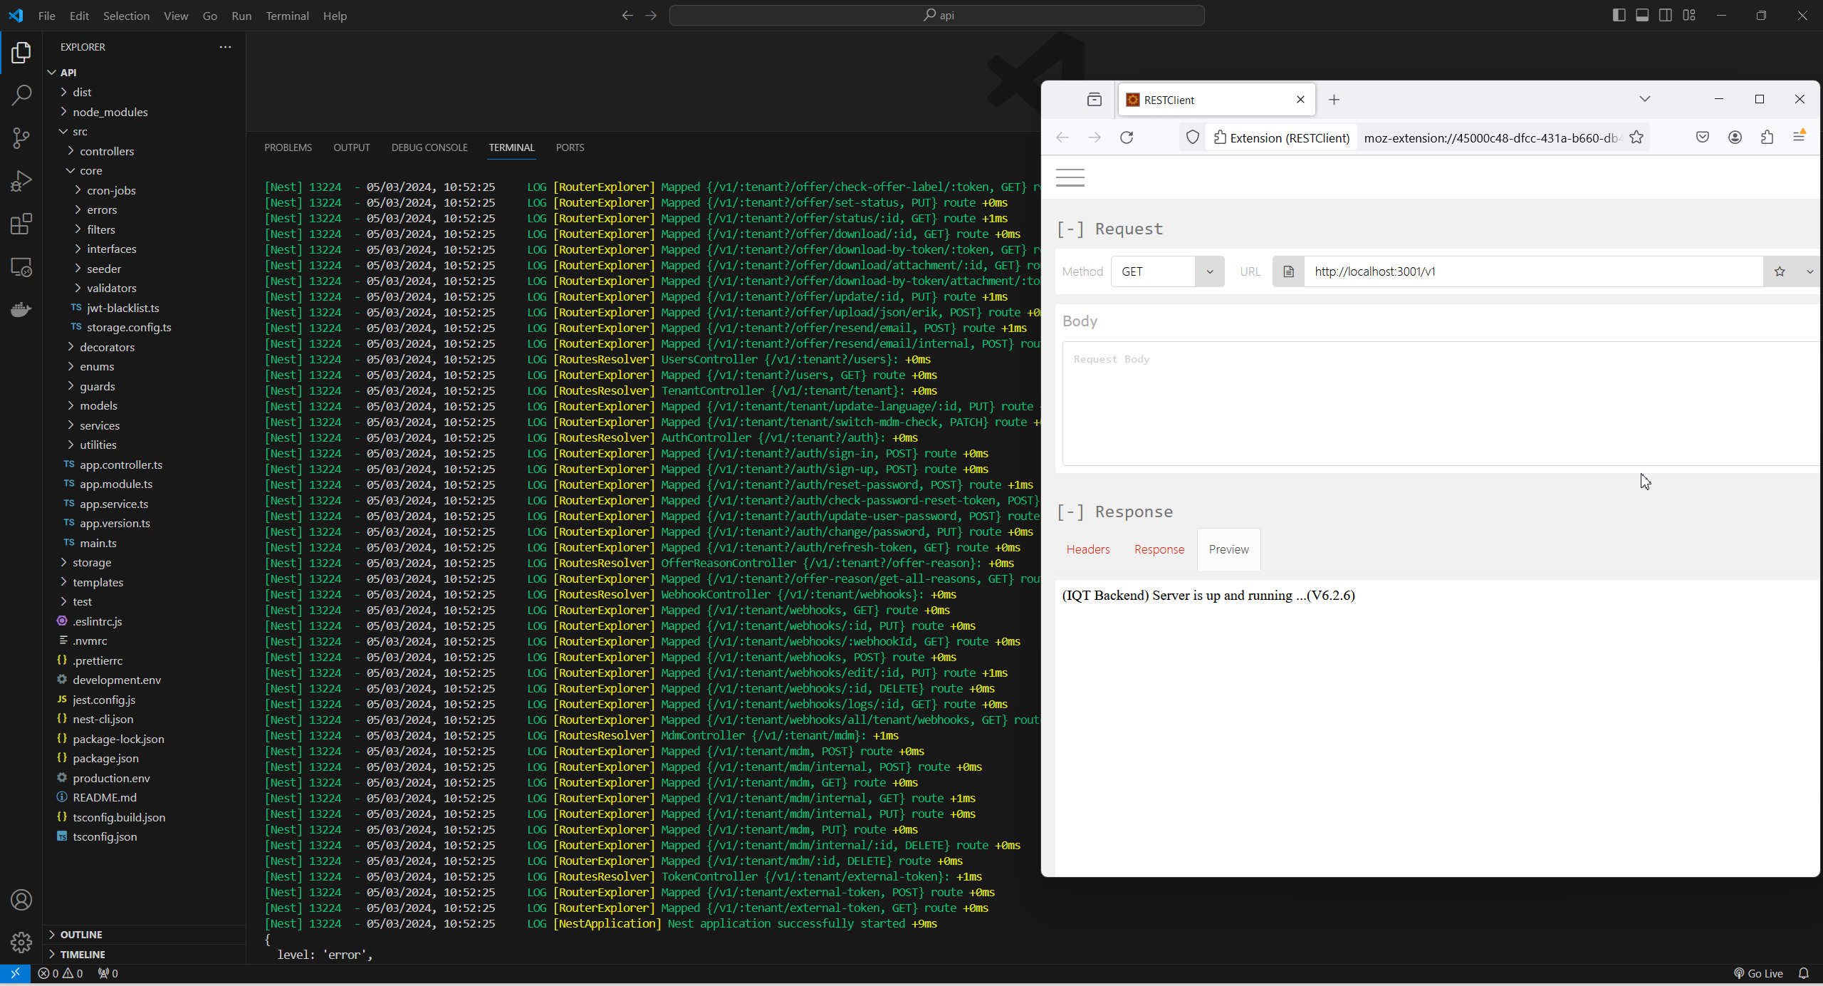The image size is (1823, 986).
Task: Open the Headers response tab
Action: pyautogui.click(x=1087, y=549)
